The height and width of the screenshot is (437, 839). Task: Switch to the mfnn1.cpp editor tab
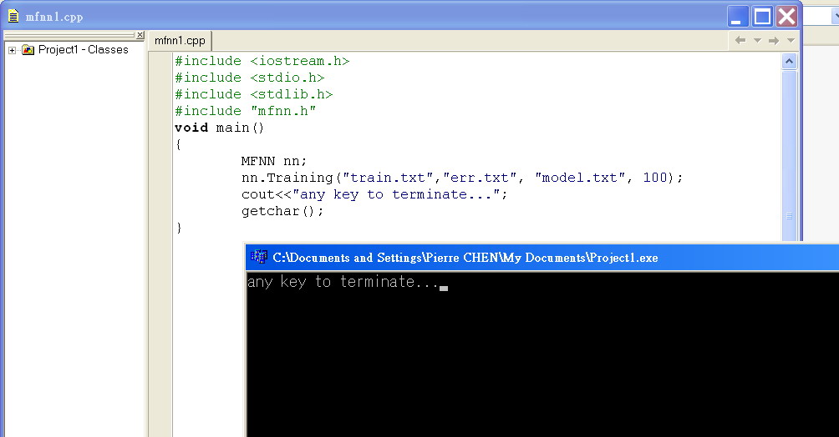click(180, 40)
